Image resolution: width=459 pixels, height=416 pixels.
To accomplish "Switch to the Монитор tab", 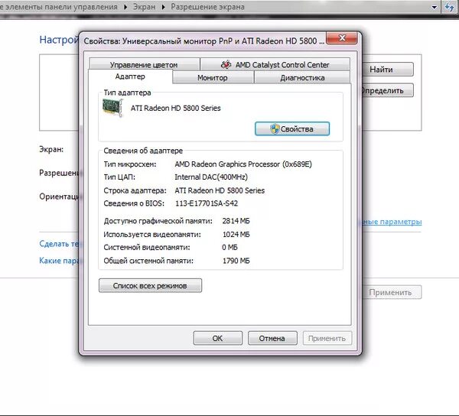I will (x=213, y=78).
